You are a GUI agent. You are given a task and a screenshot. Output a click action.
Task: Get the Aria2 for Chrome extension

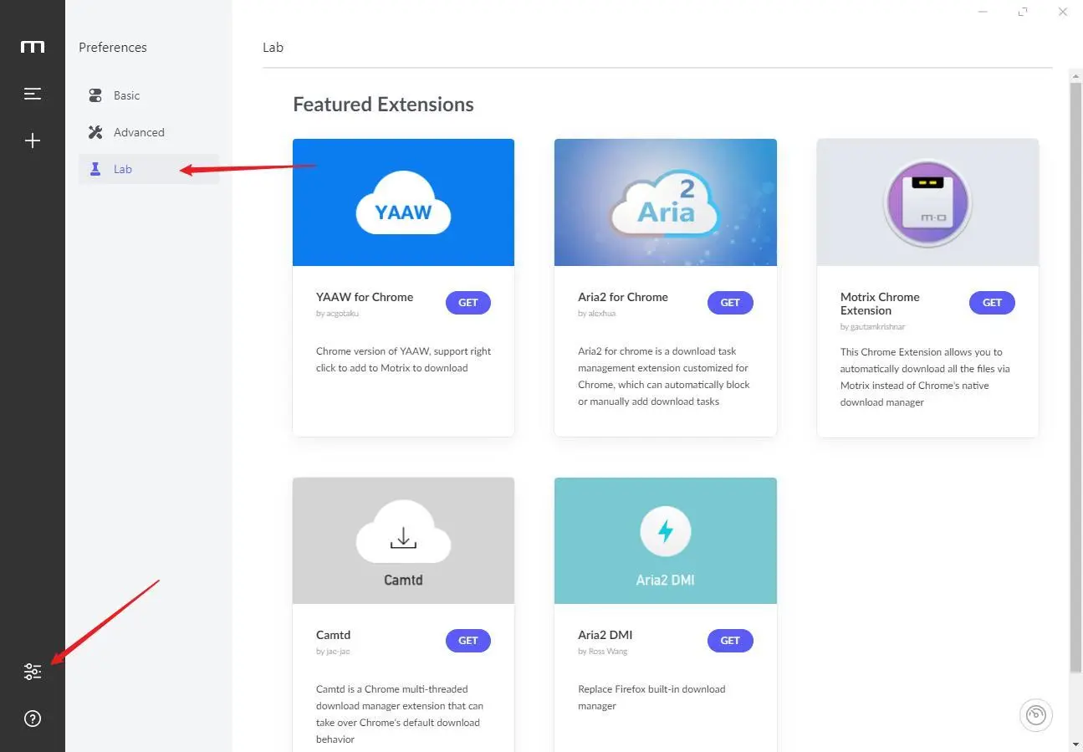pos(730,303)
